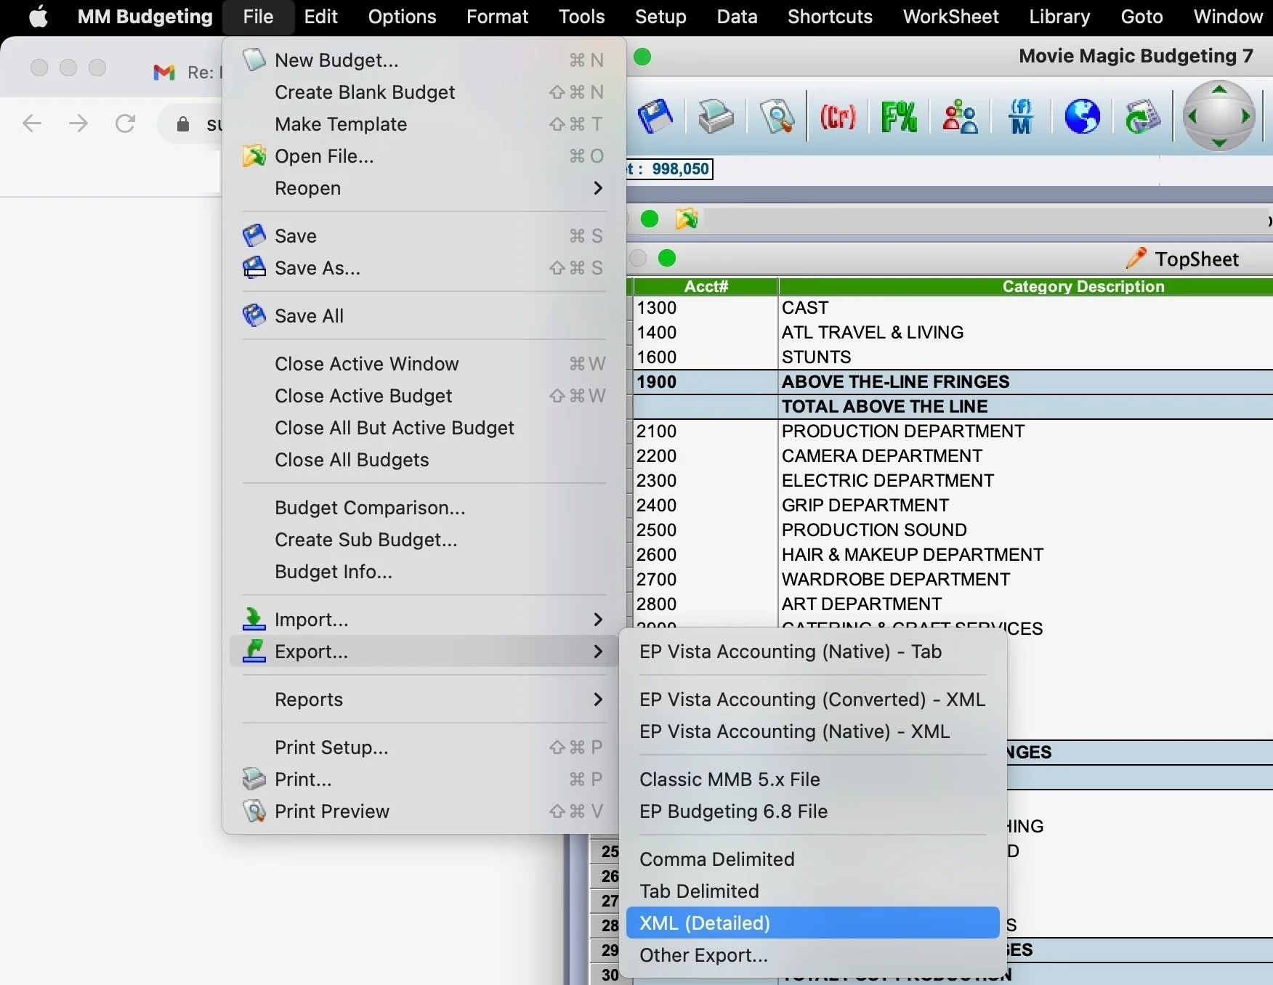Click Create Blank Budget
Viewport: 1273px width, 985px height.
tap(424, 92)
